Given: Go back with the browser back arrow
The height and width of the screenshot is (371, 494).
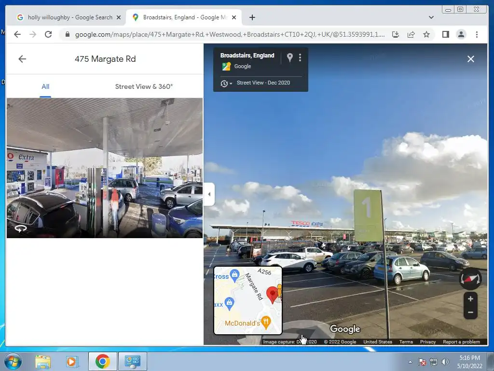Looking at the screenshot, I should (x=17, y=34).
